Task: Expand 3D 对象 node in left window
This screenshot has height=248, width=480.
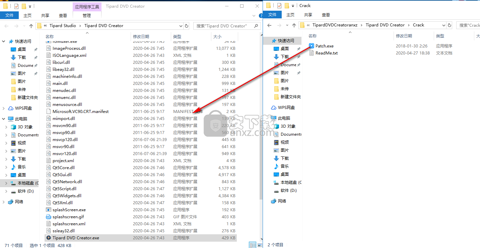Action: [6, 127]
